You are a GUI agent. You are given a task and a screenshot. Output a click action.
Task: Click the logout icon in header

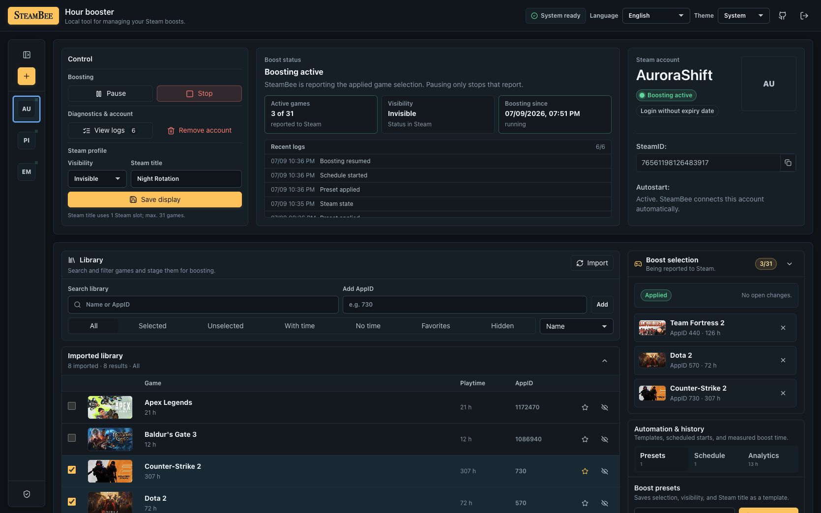804,16
